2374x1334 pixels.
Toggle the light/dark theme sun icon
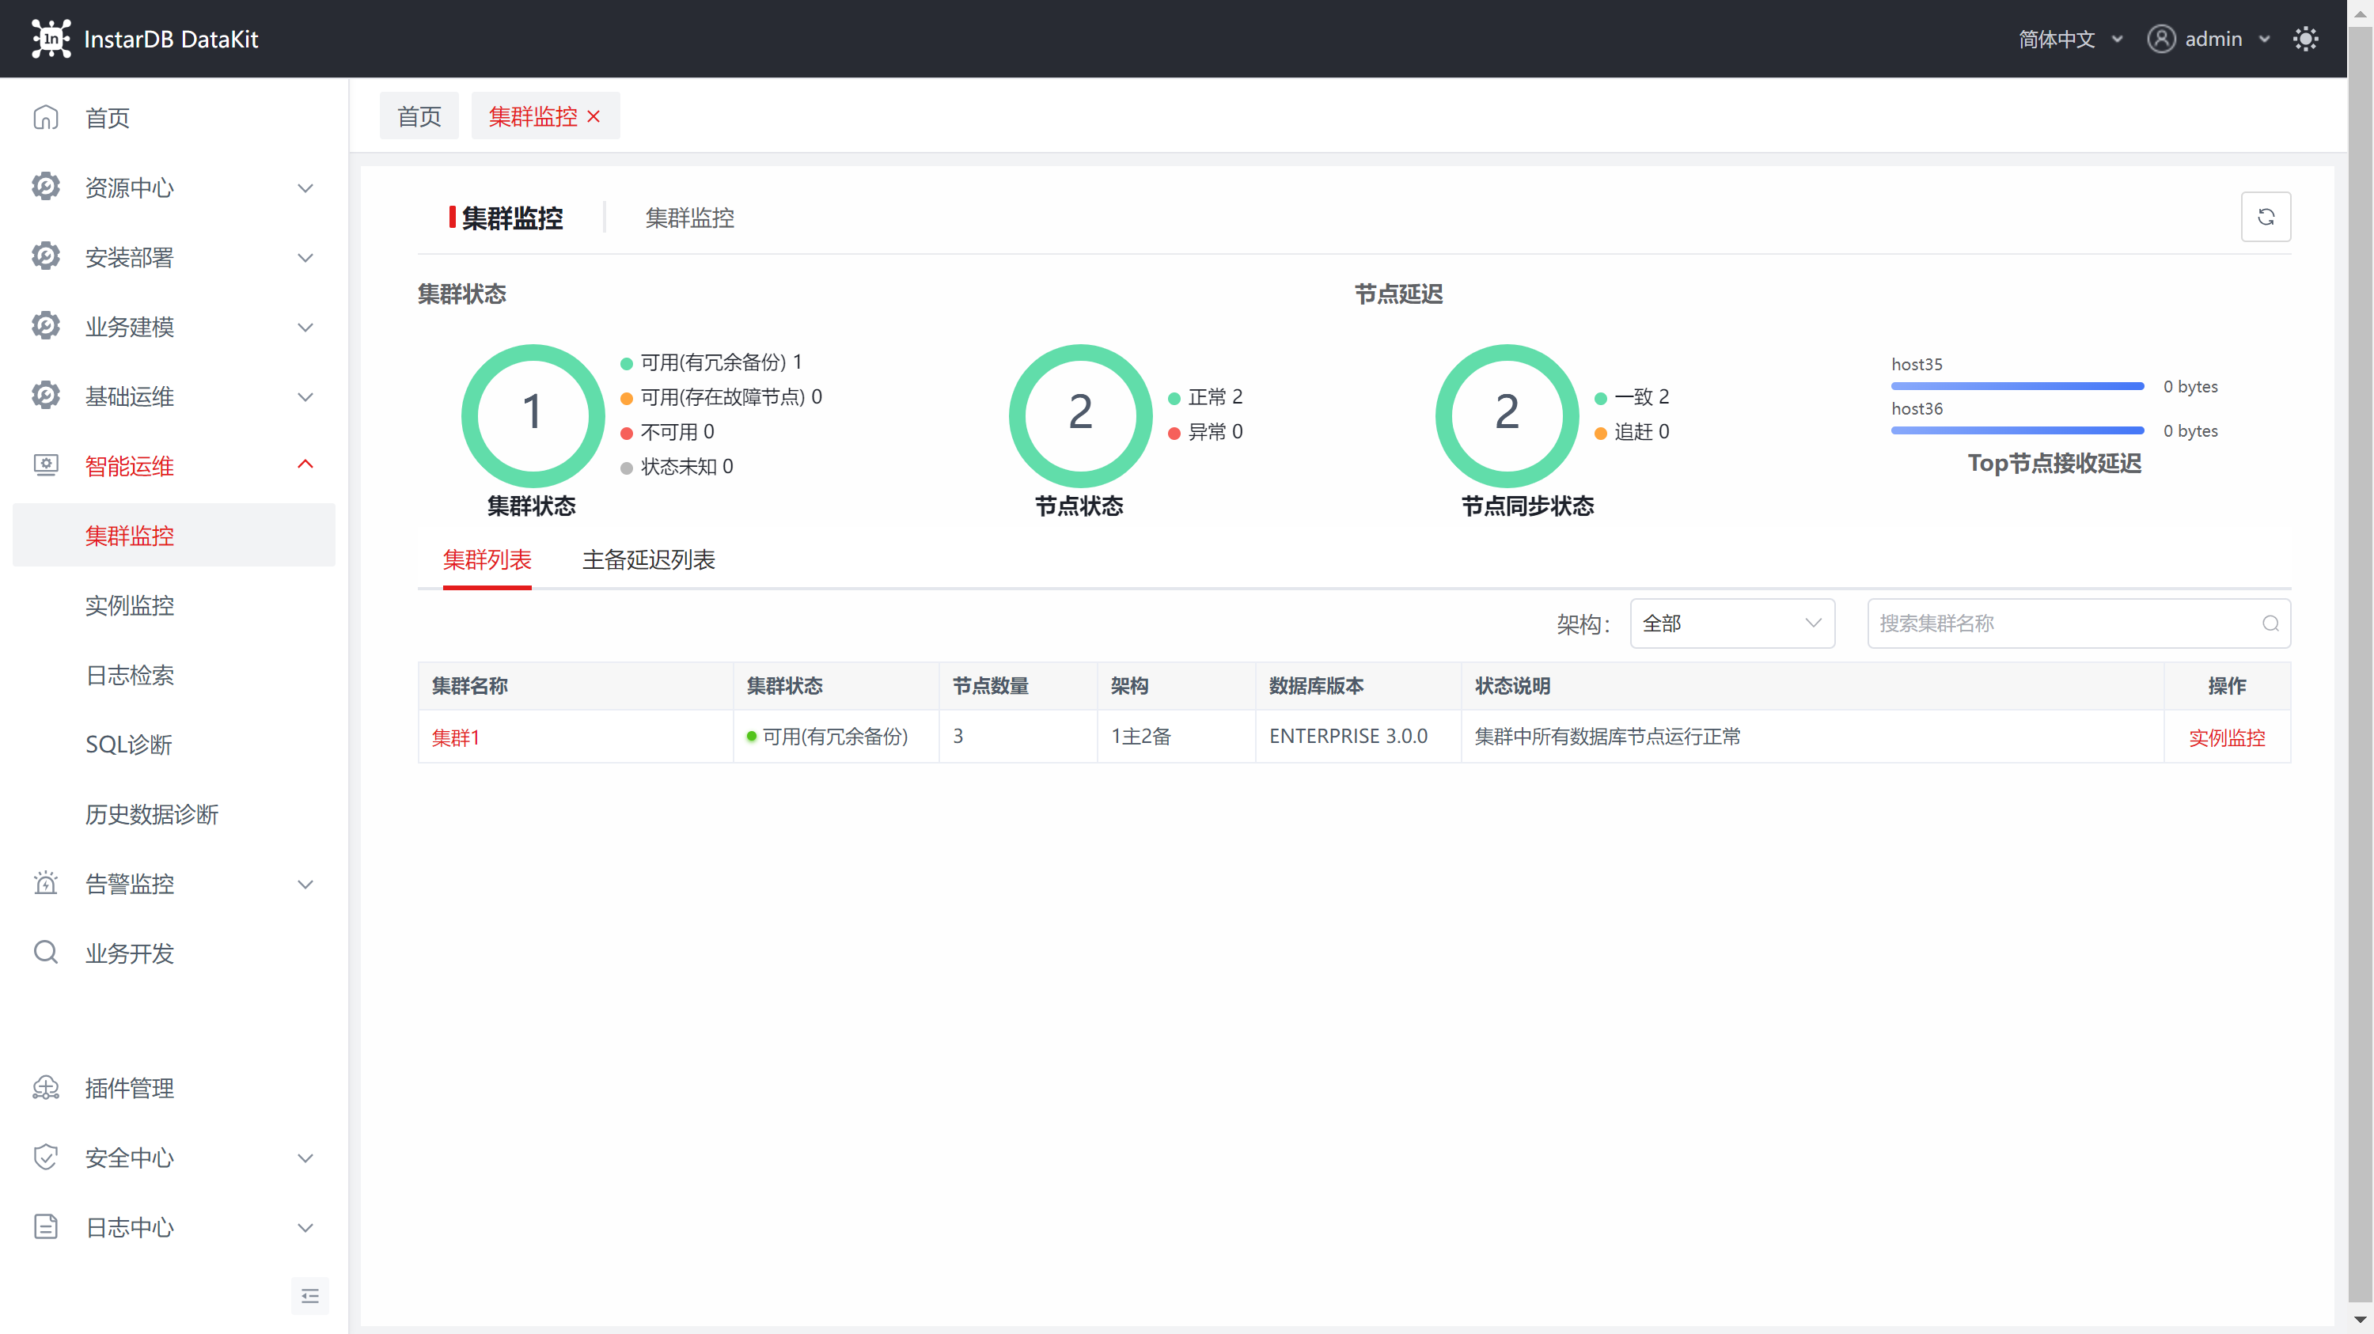[2305, 39]
